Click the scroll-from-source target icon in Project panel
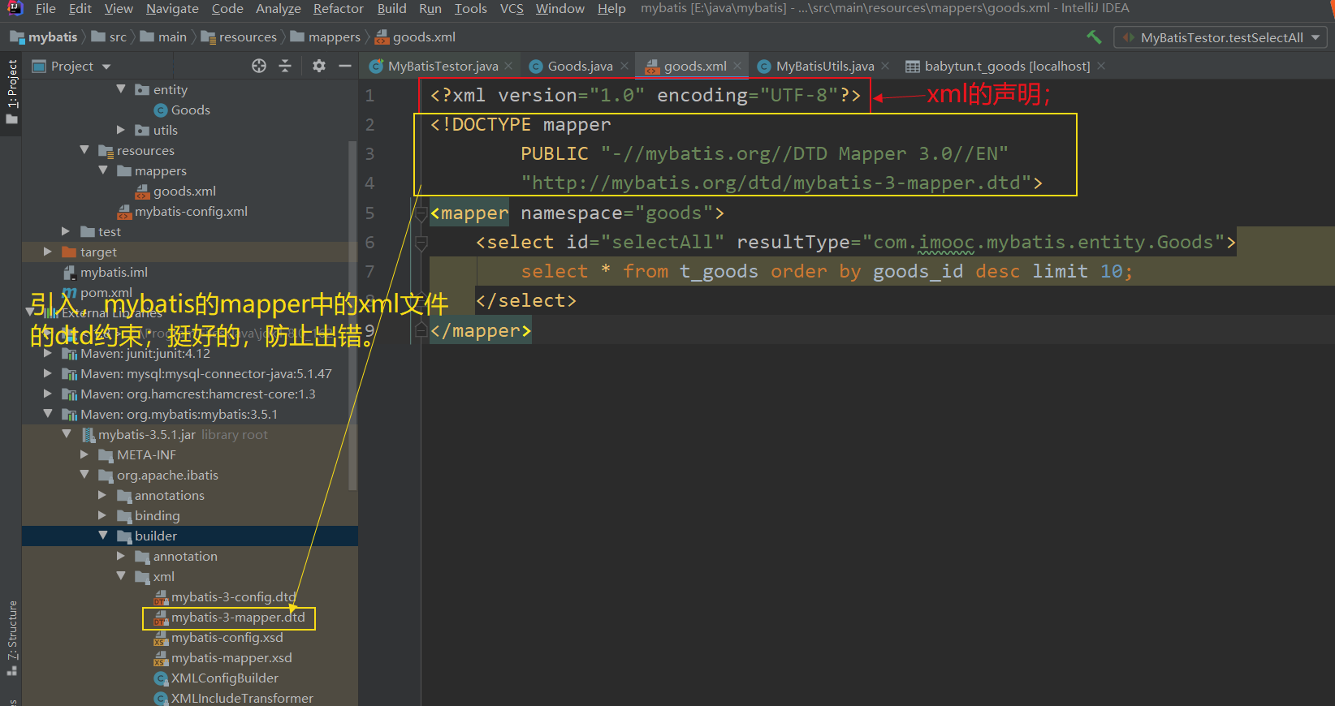This screenshot has width=1335, height=706. 259,66
